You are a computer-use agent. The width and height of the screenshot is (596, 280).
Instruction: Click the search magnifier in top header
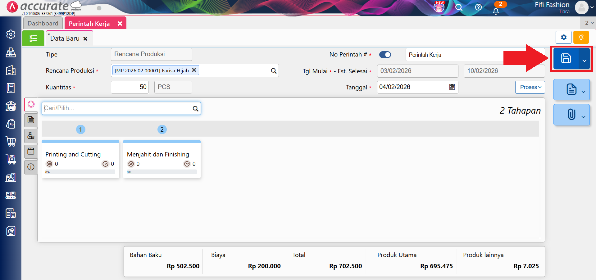(459, 7)
